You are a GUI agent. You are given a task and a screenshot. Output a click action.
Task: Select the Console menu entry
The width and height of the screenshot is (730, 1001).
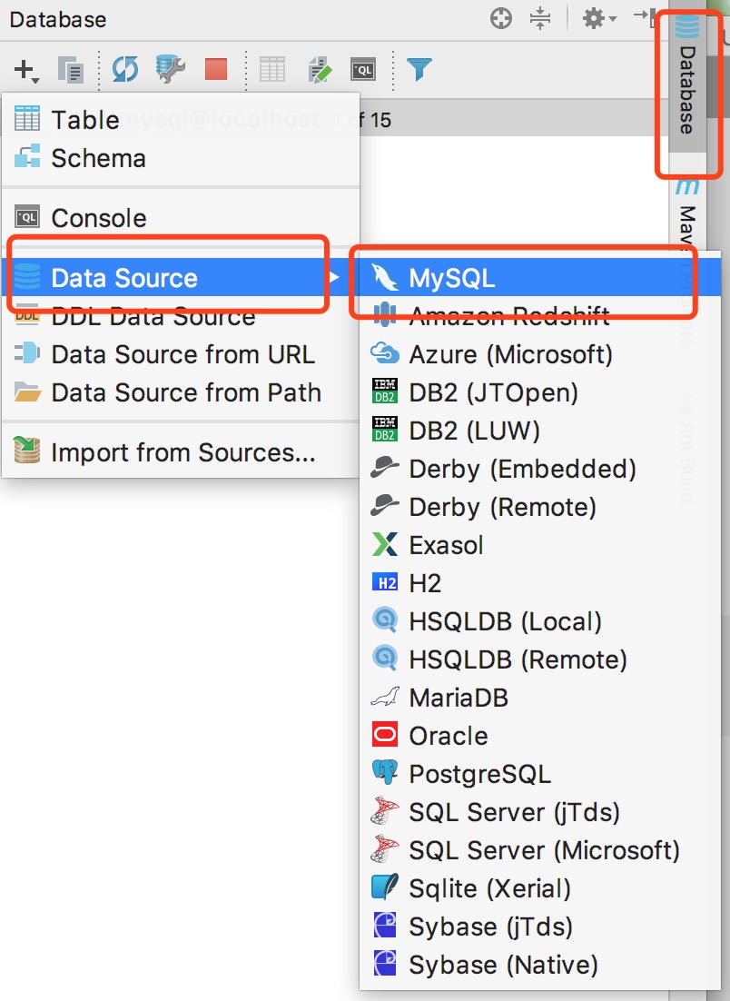click(x=181, y=218)
